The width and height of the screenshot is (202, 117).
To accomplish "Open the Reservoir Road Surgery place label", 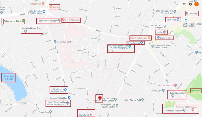I will coord(47,21).
